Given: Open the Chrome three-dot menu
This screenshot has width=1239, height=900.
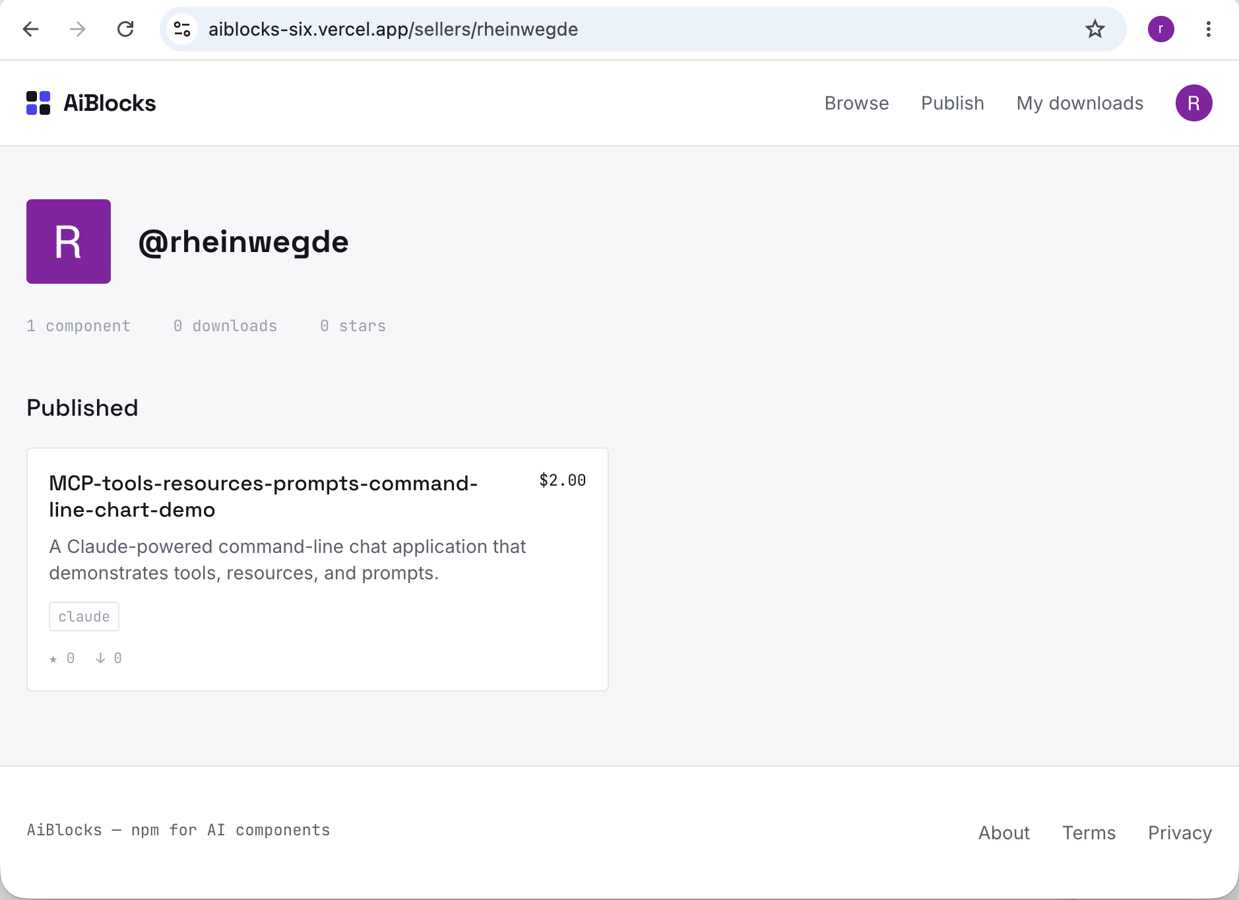Looking at the screenshot, I should [1209, 29].
